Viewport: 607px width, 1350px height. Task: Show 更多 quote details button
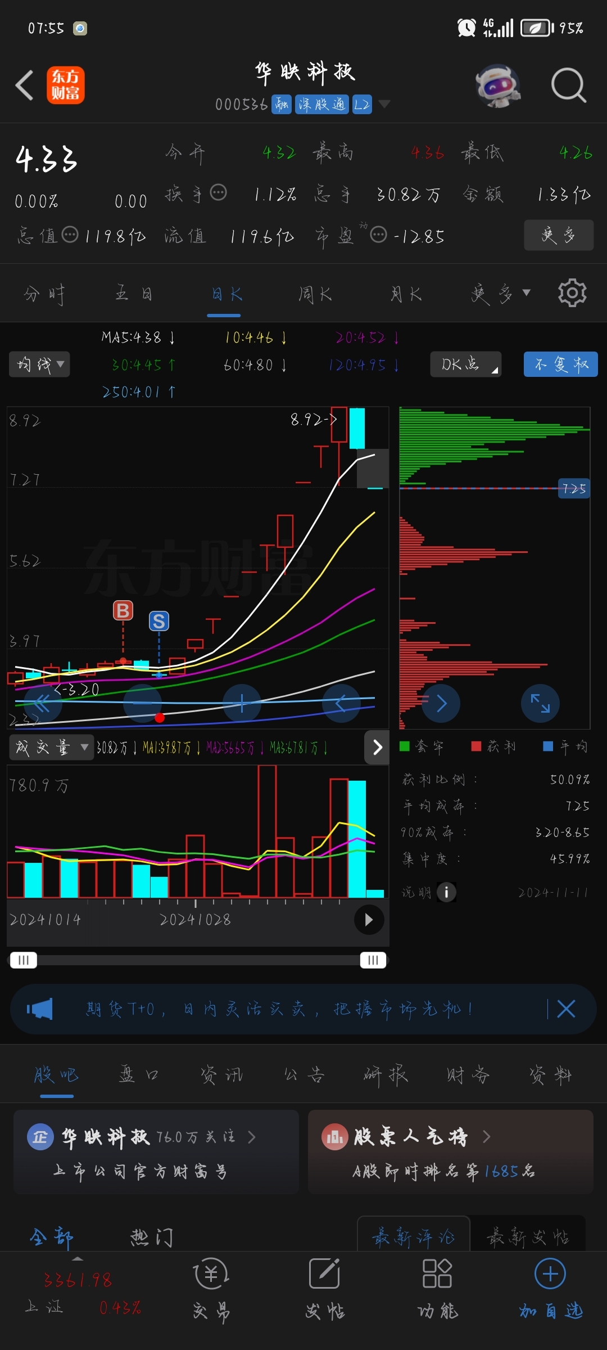(x=559, y=235)
